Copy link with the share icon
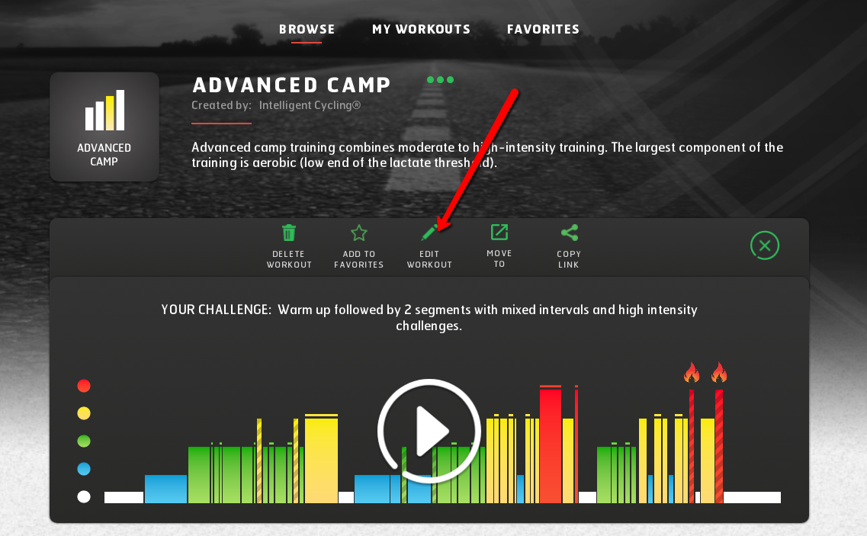This screenshot has width=867, height=536. tap(569, 233)
